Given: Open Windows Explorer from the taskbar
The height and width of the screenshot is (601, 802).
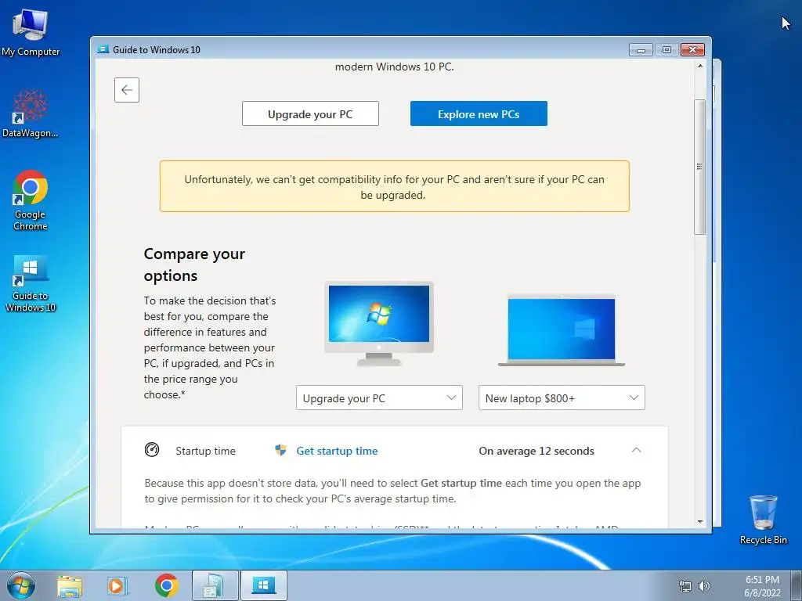Looking at the screenshot, I should pos(70,586).
